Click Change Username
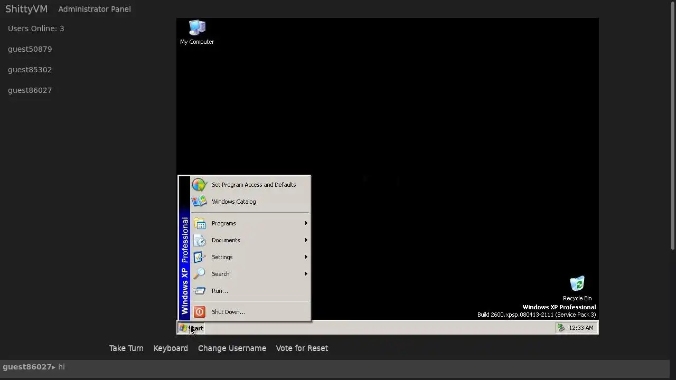Viewport: 676px width, 380px height. click(x=232, y=348)
